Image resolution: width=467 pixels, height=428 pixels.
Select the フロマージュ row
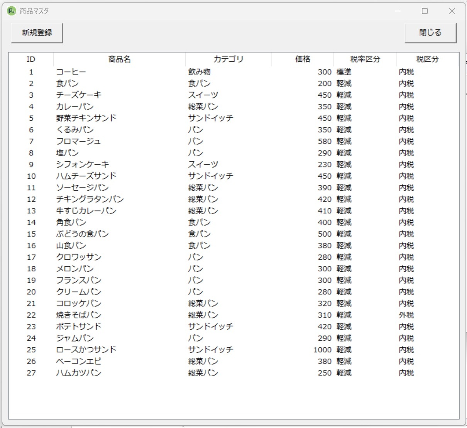[x=78, y=142]
